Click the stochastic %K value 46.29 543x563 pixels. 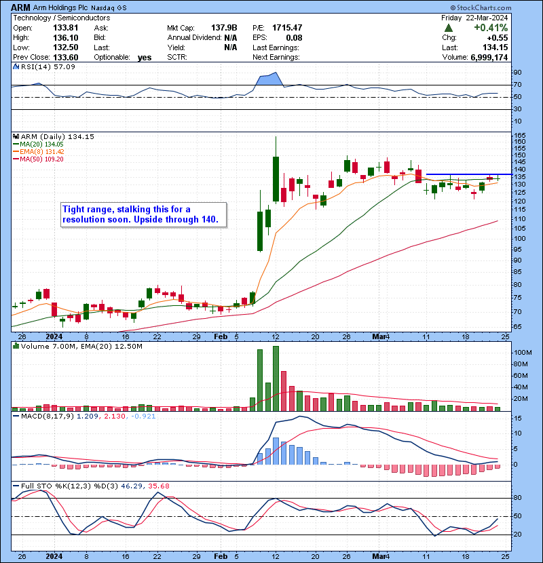(x=132, y=486)
